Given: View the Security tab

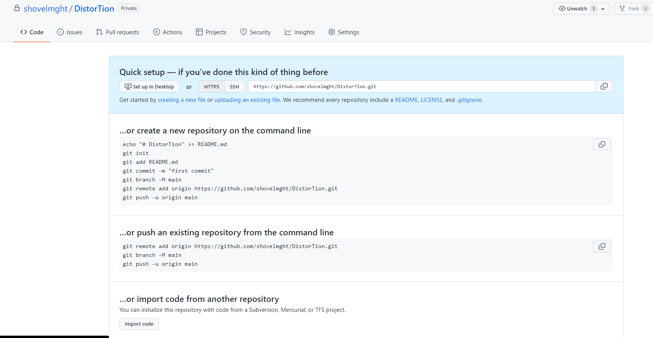Looking at the screenshot, I should coord(256,32).
